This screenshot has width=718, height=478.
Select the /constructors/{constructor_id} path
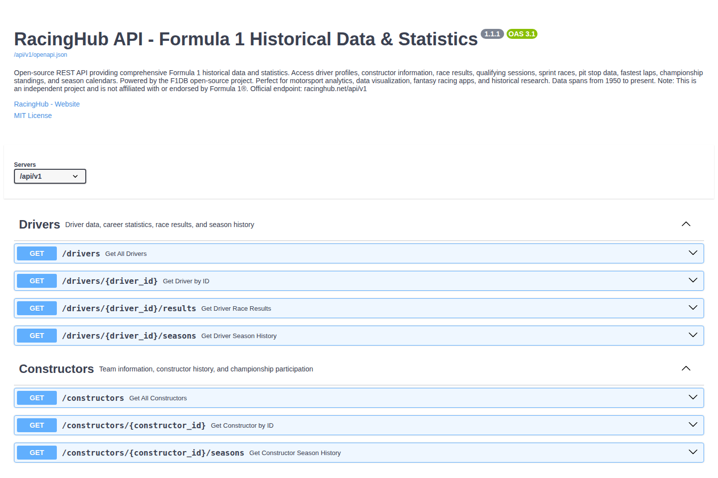tap(134, 425)
